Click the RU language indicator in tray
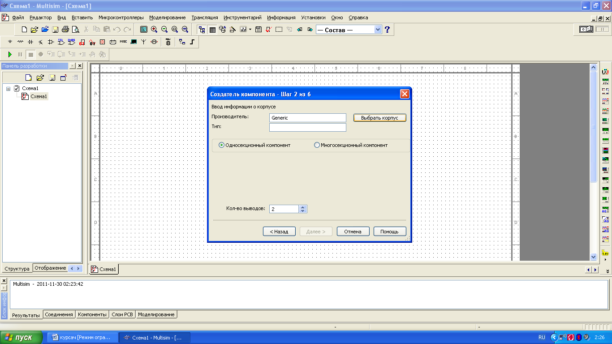Screen dimensions: 612x344 (542, 337)
